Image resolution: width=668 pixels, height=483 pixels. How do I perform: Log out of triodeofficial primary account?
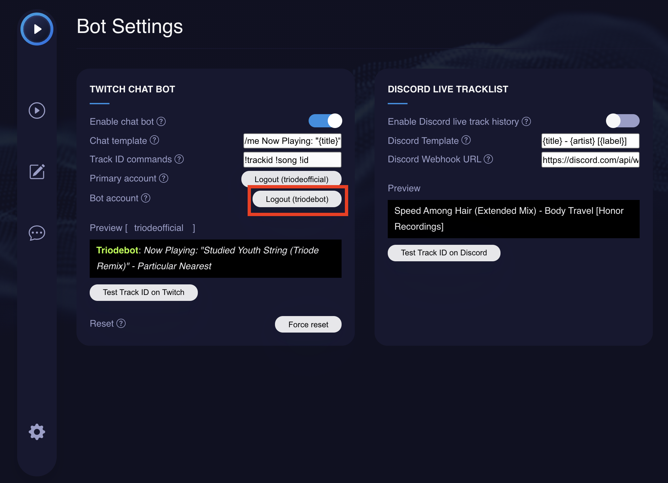(291, 179)
